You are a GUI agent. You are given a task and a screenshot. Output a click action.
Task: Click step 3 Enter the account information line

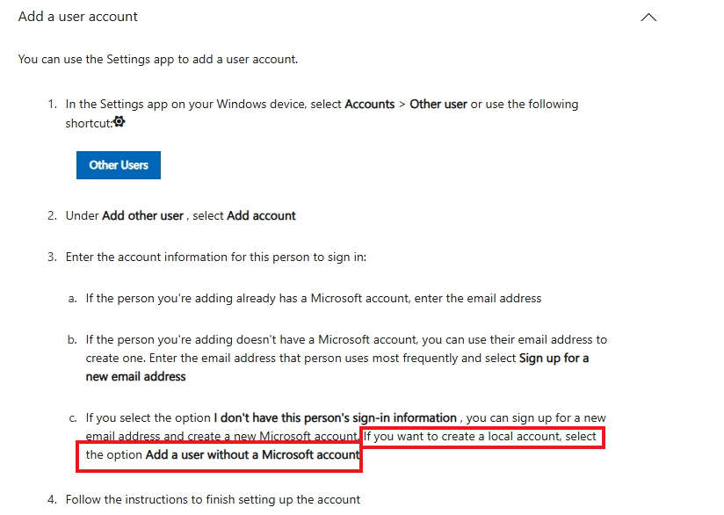215,257
